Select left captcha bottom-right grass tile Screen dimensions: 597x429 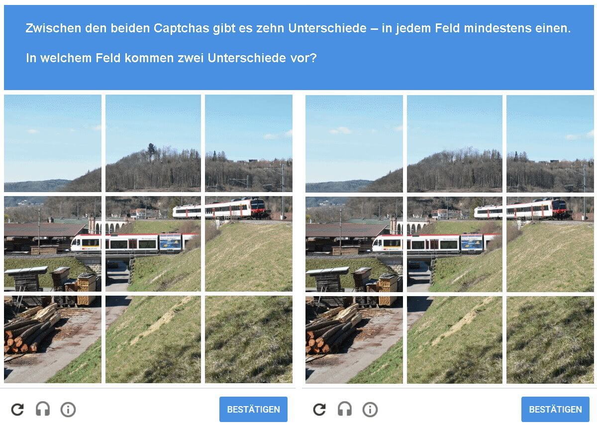(249, 339)
